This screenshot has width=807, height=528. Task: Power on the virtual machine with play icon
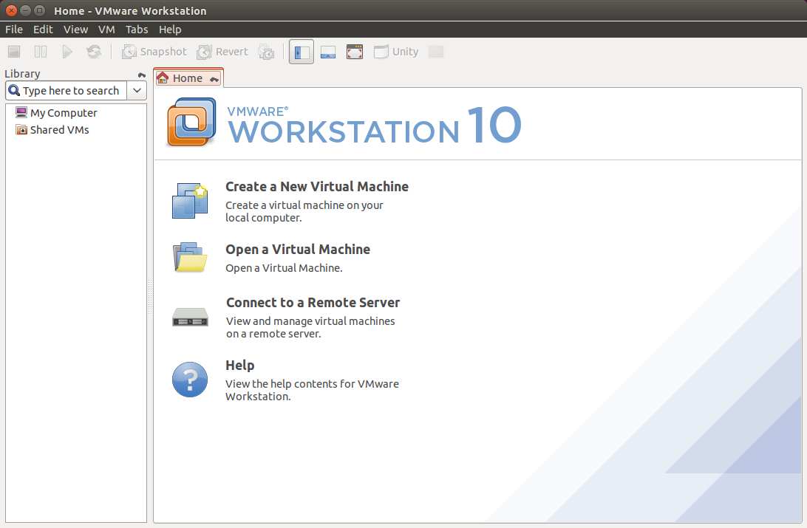(x=66, y=51)
